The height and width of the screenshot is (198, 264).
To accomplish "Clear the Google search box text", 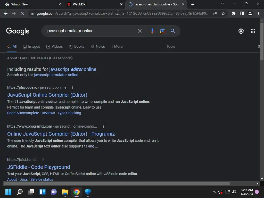I will coord(140,31).
